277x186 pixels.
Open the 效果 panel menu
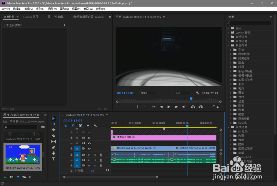(271, 17)
